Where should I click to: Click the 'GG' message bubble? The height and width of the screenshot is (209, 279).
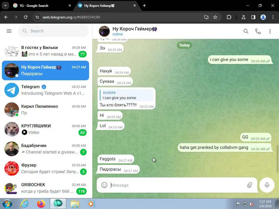coord(256,137)
